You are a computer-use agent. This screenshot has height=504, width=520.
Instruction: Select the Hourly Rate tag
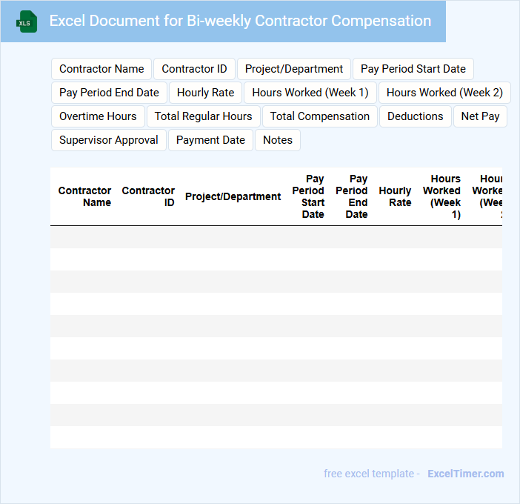tap(206, 93)
